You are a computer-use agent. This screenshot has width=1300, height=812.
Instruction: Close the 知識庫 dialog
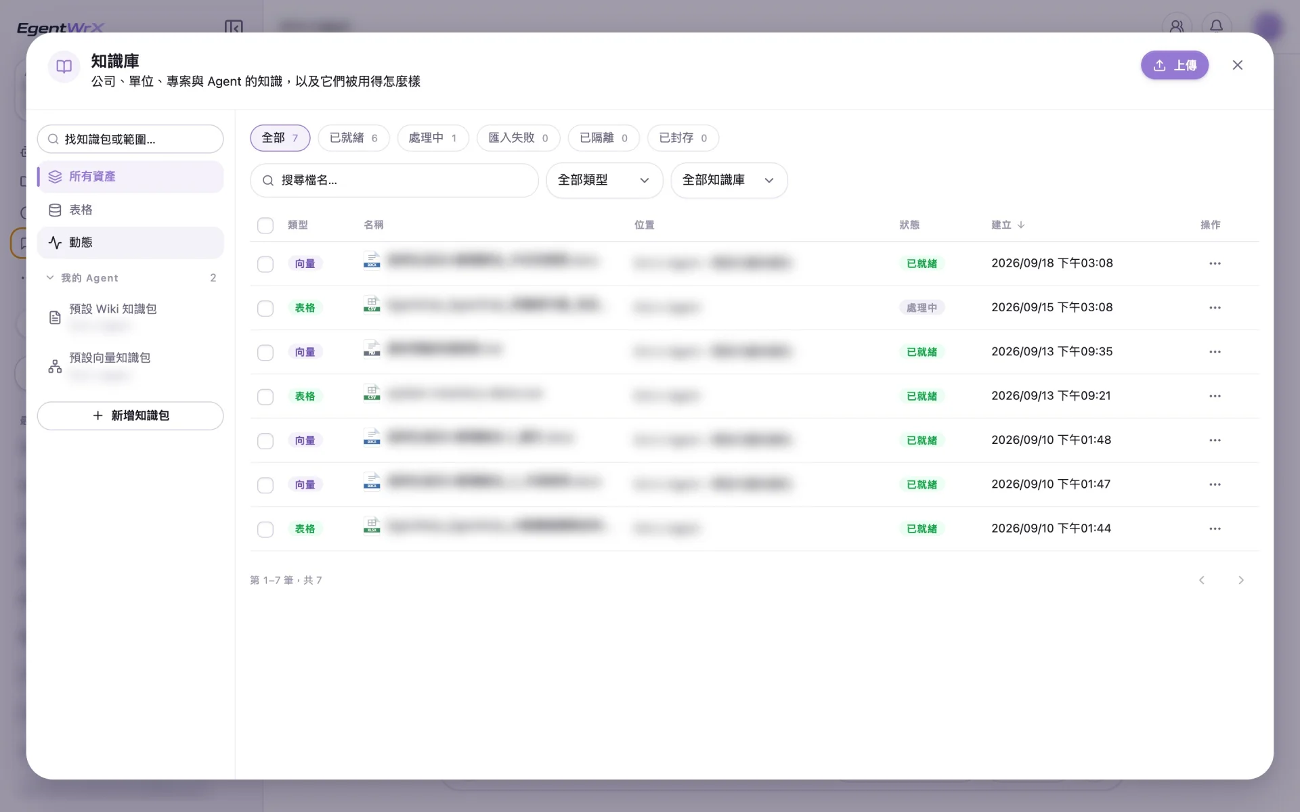pos(1237,65)
